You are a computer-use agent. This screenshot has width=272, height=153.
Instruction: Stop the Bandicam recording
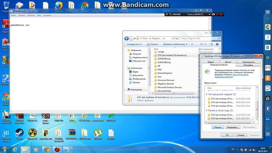click(x=221, y=14)
